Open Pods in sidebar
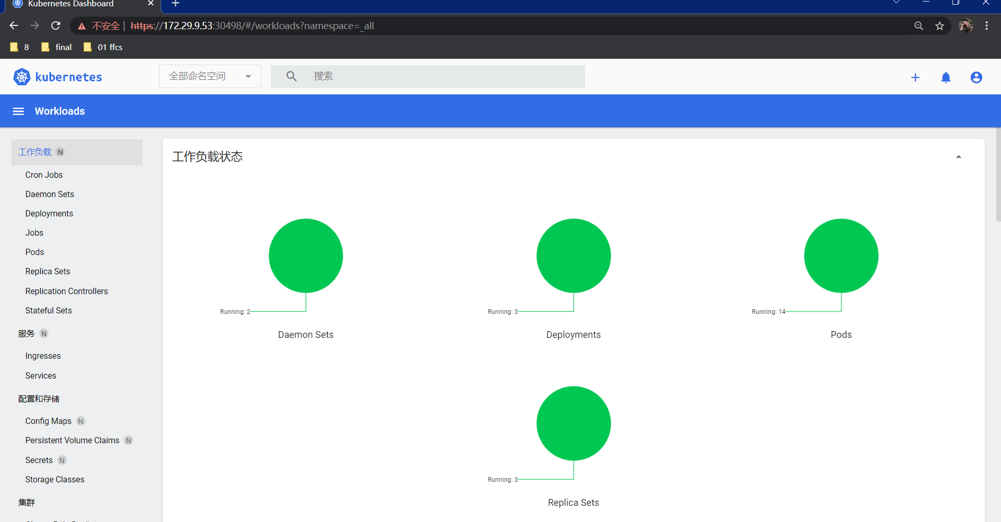The height and width of the screenshot is (522, 1001). 34,252
